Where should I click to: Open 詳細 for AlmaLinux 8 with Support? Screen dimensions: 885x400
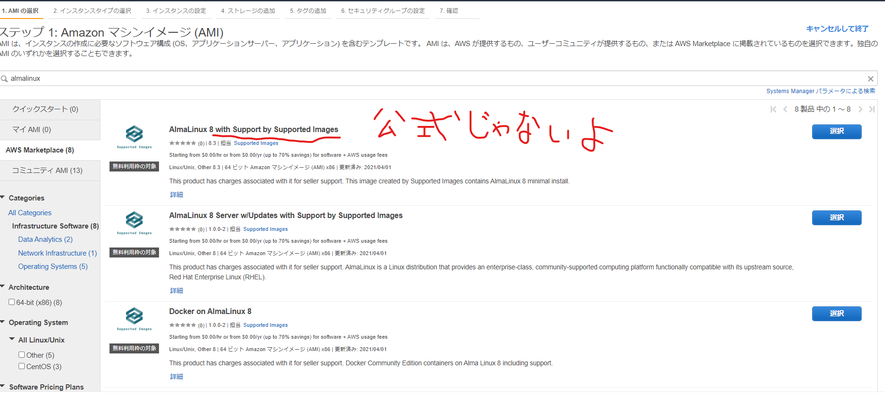coord(177,195)
